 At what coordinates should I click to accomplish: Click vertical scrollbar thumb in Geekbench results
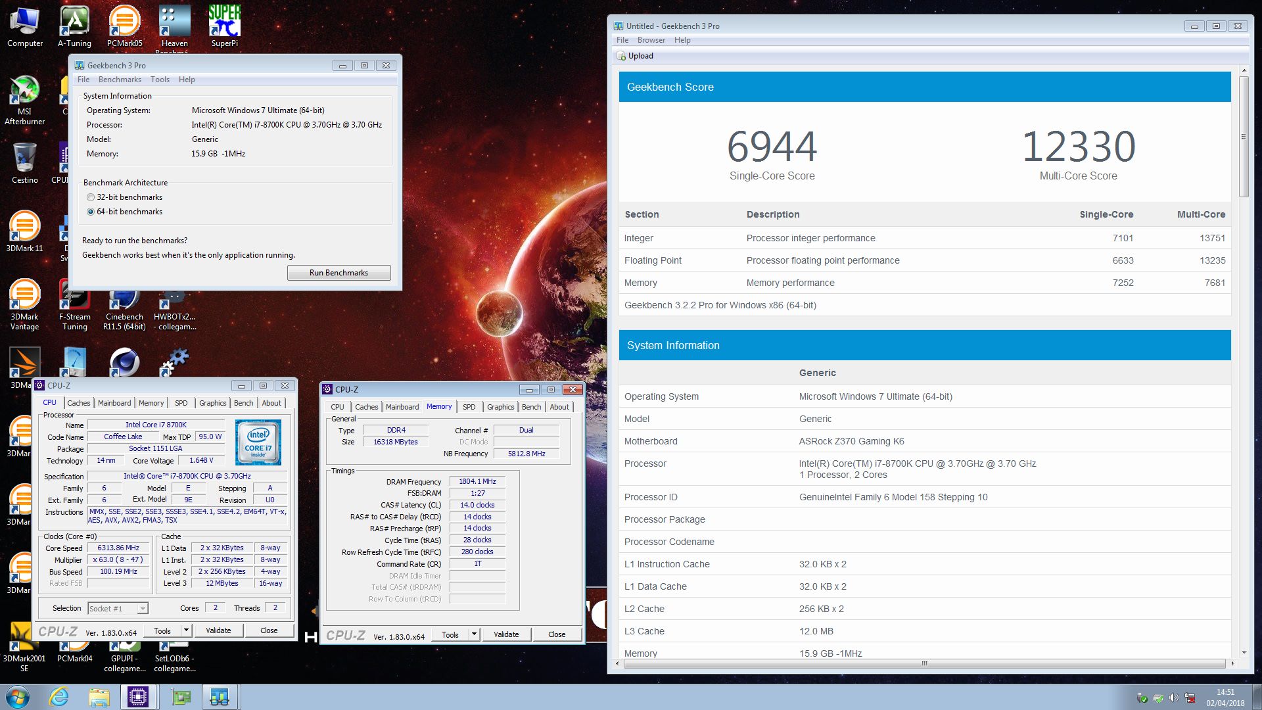coord(1244,137)
